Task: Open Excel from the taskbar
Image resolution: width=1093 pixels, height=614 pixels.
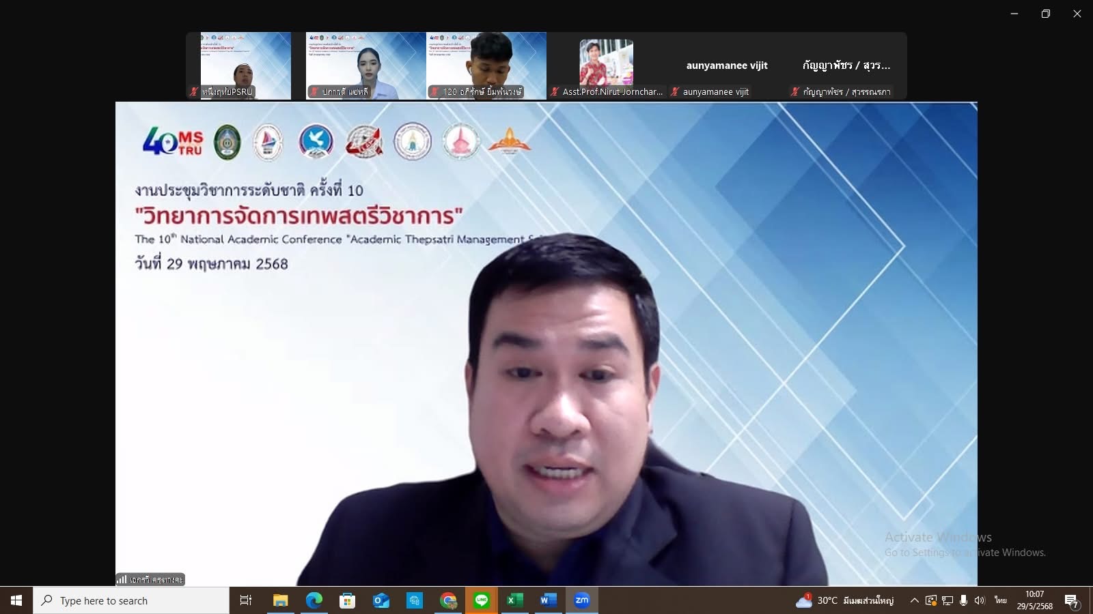Action: [514, 600]
